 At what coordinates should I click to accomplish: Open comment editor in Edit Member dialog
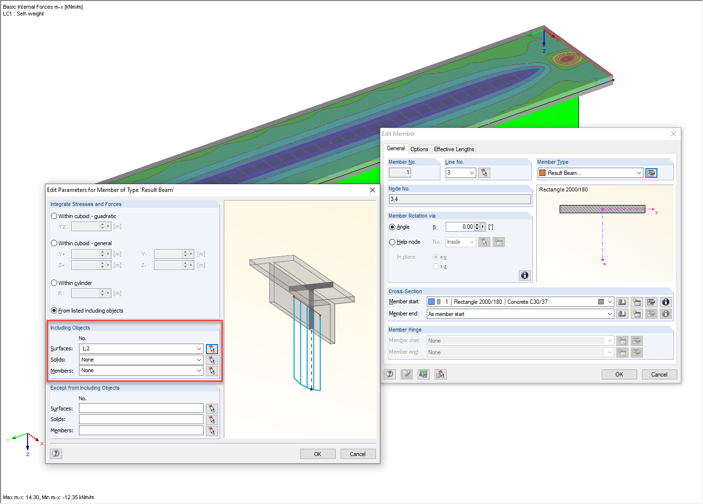coord(406,374)
